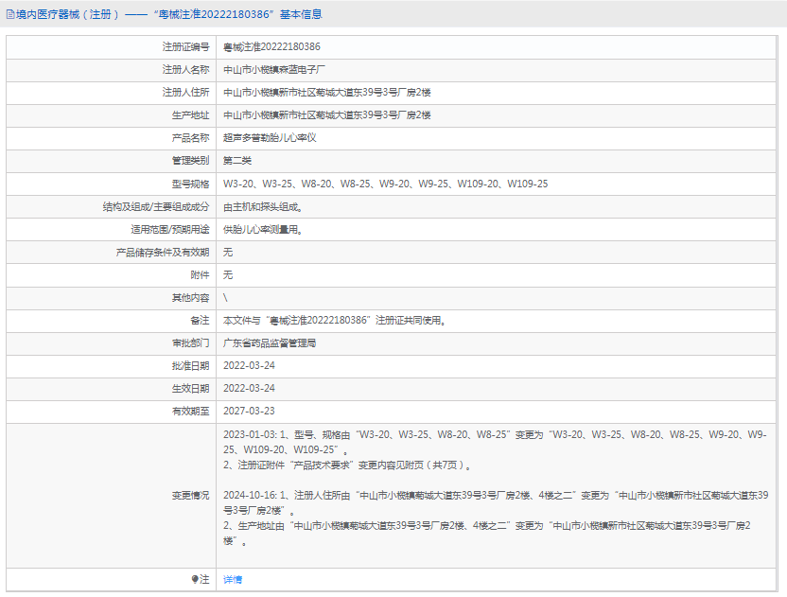Click the 注册证编号 label cell
This screenshot has width=787, height=597.
[185, 46]
